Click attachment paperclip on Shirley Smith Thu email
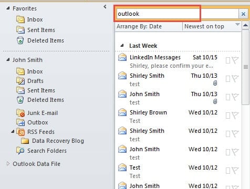Image resolution: width=250 pixels, height=189 pixels. click(x=215, y=83)
